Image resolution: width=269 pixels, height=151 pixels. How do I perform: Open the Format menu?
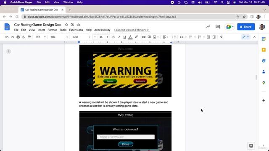pyautogui.click(x=52, y=30)
